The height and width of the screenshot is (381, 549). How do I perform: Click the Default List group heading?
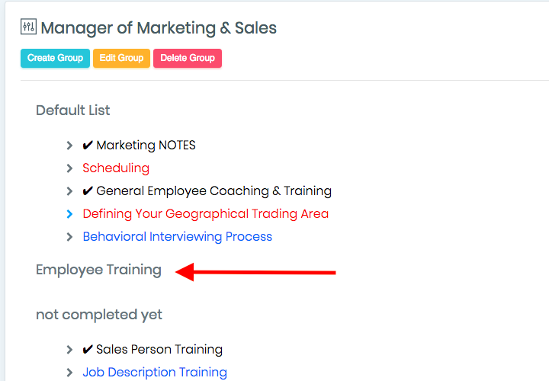click(73, 110)
